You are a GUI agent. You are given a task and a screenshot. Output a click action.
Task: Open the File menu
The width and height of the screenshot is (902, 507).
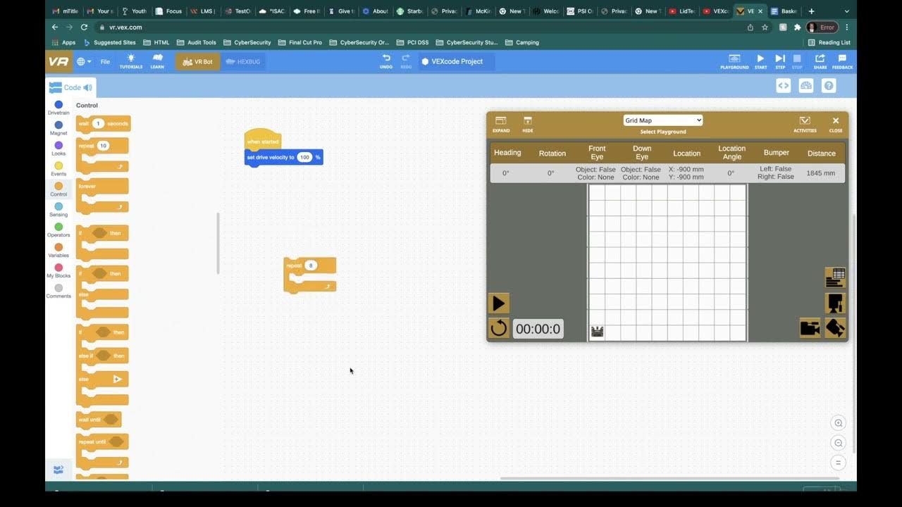coord(105,61)
